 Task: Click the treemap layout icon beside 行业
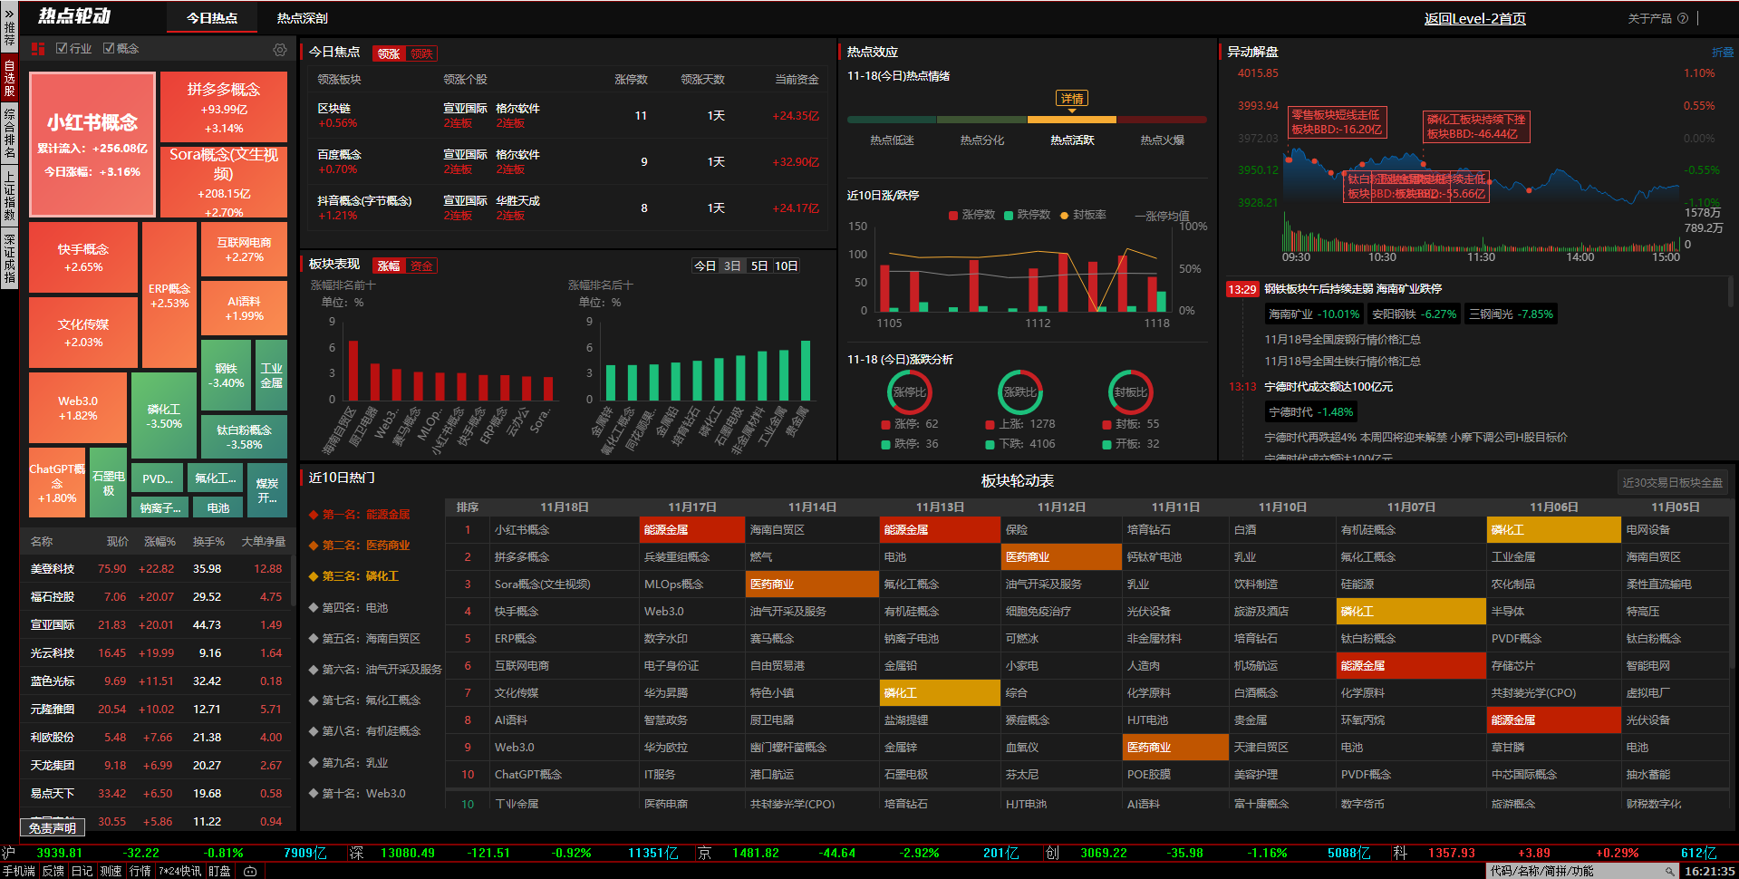tap(38, 49)
